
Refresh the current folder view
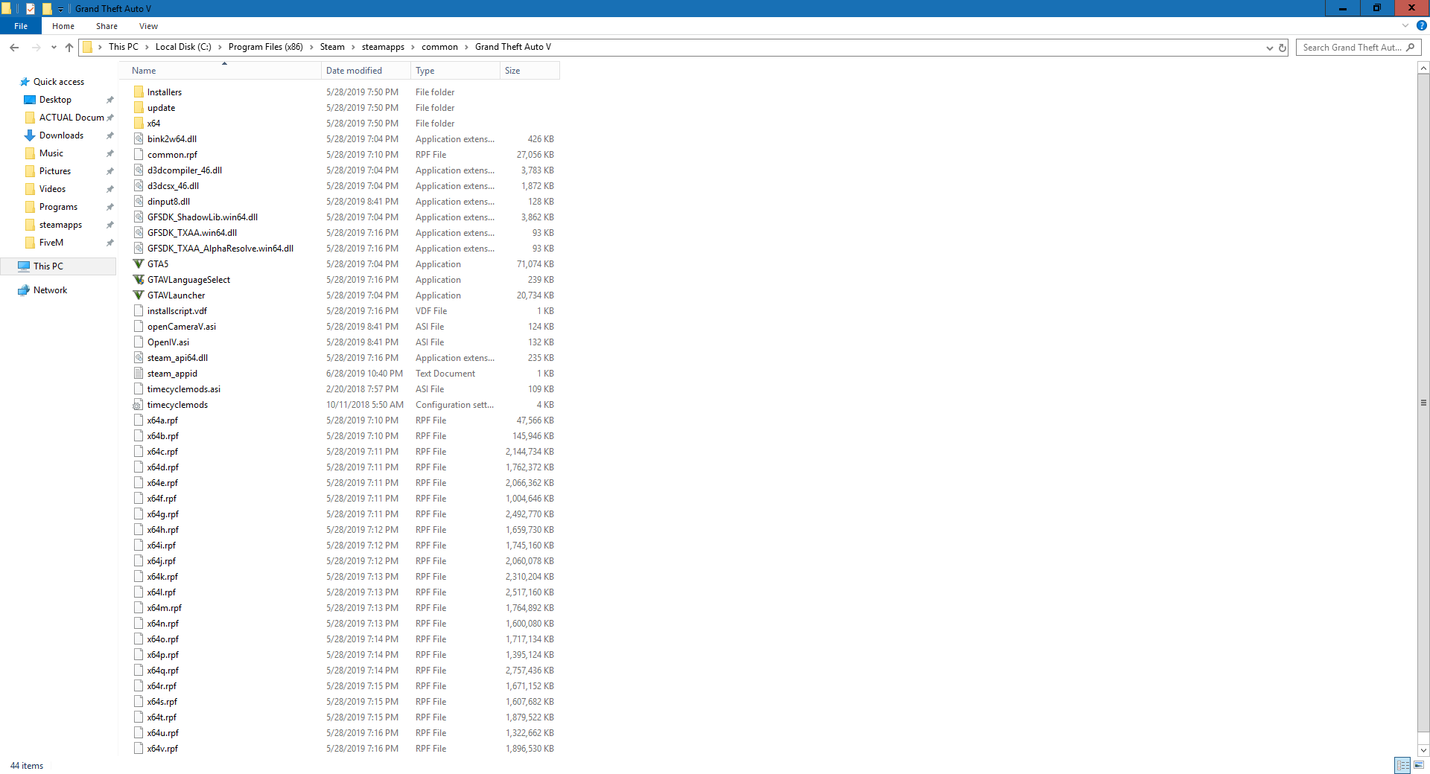coord(1283,48)
